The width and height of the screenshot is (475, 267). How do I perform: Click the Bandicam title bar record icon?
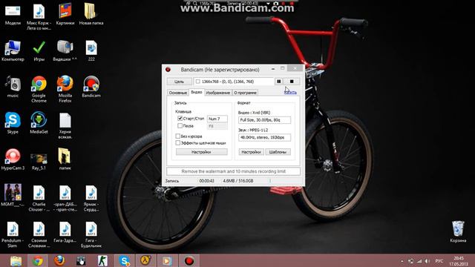pos(168,70)
